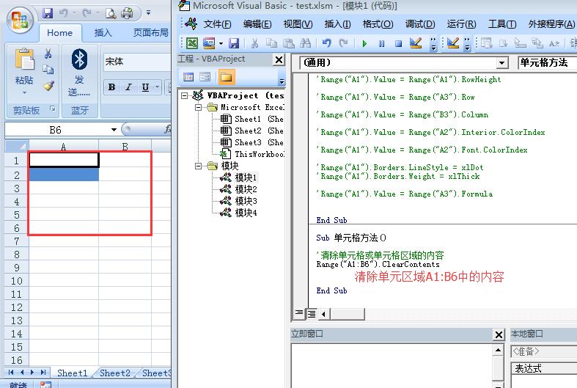
Task: Save test.xlsm from VBA toolbar
Action: click(x=234, y=43)
